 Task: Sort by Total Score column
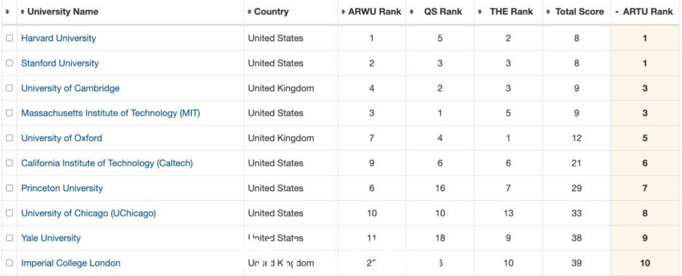click(576, 12)
